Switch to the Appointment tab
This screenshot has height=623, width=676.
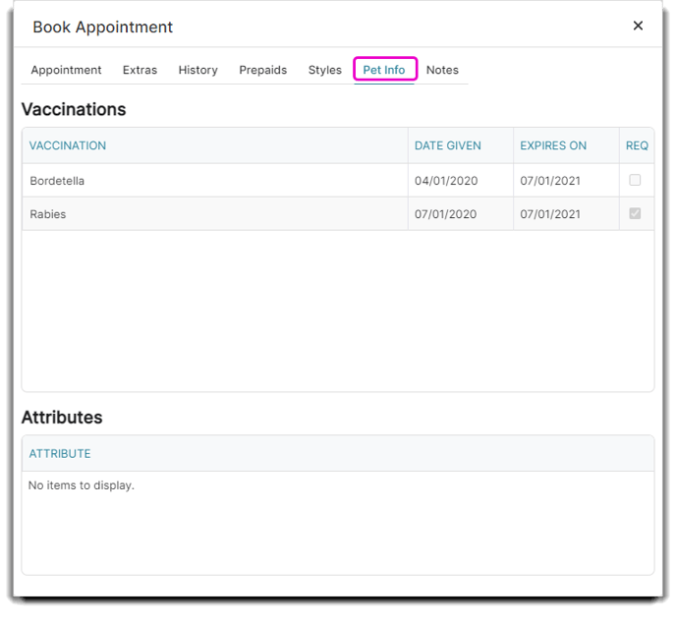66,70
